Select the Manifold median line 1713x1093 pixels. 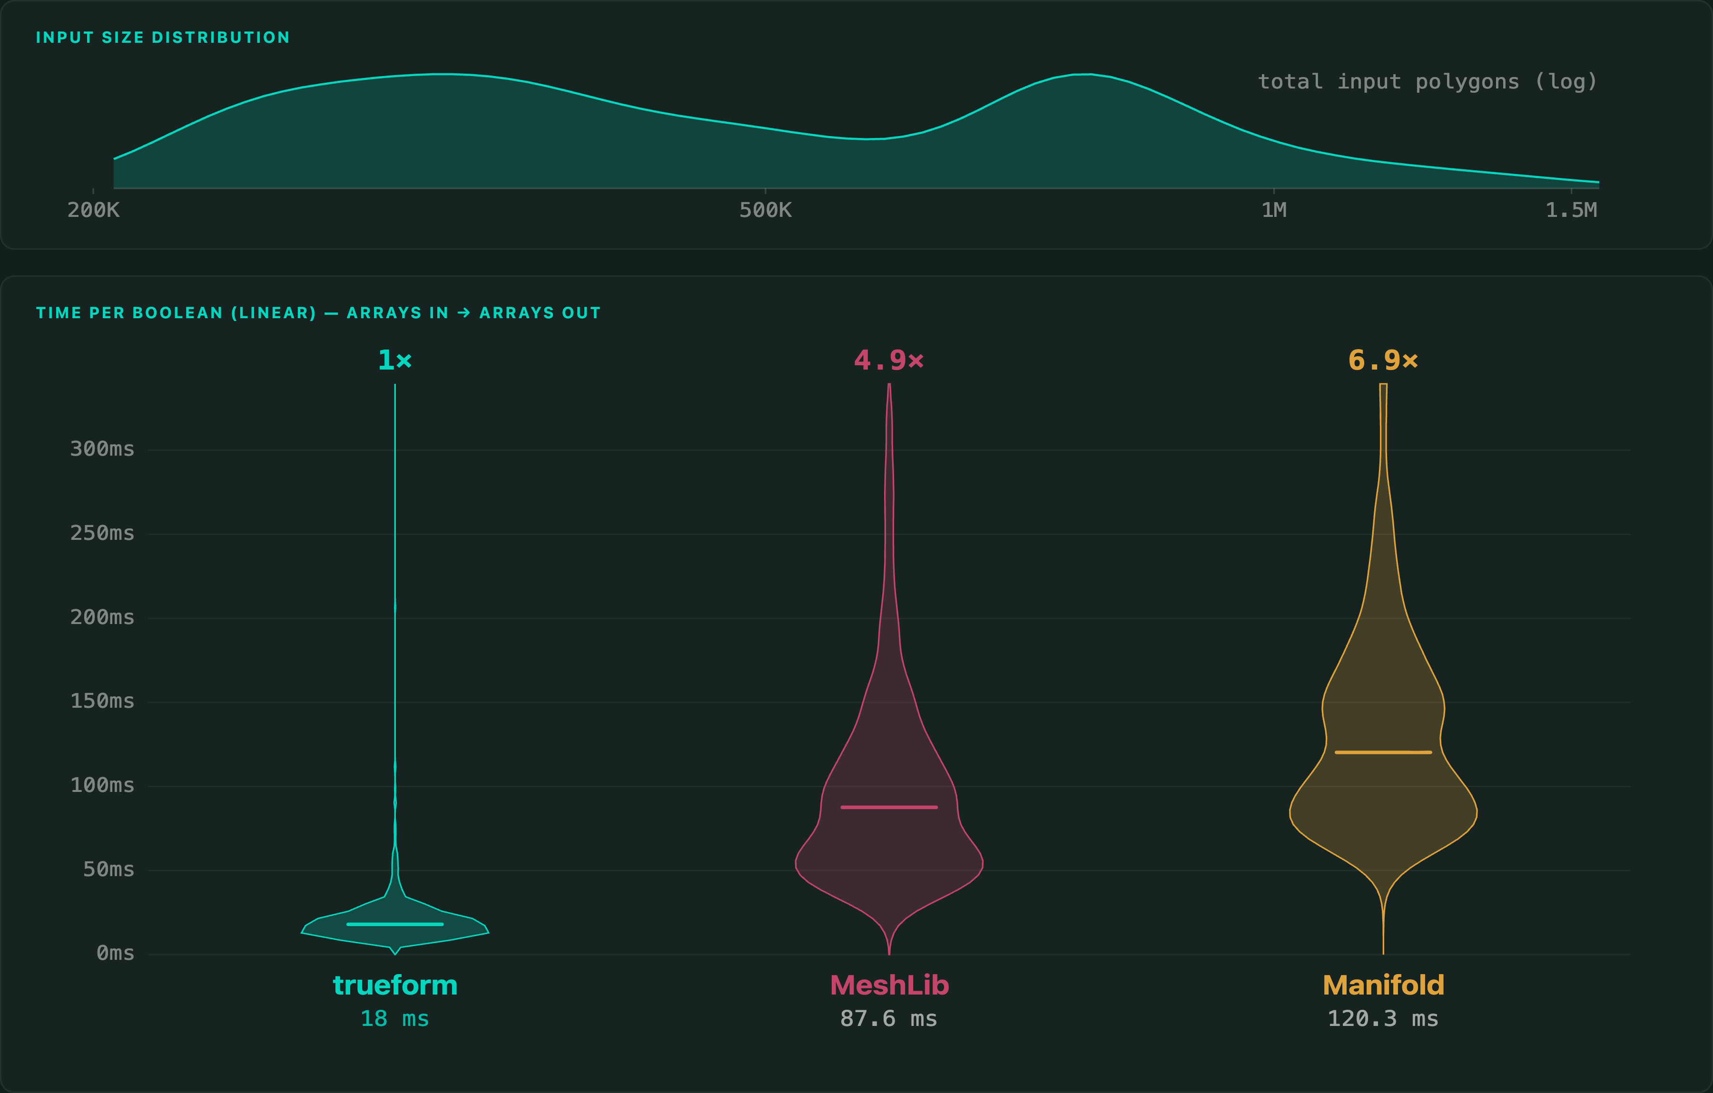click(1383, 752)
